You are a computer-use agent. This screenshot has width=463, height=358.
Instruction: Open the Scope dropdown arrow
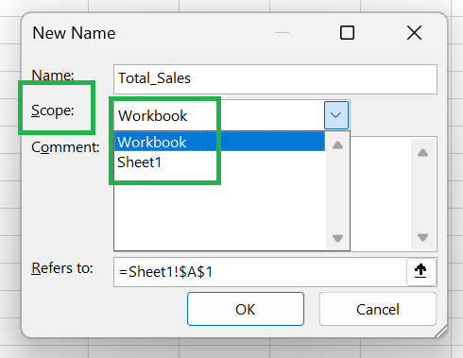pyautogui.click(x=336, y=115)
